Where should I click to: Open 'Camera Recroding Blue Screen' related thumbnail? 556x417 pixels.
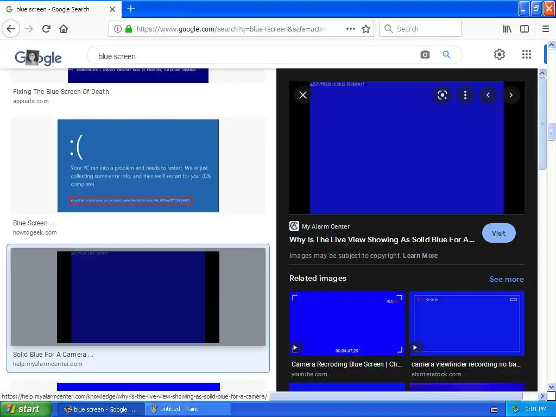pyautogui.click(x=347, y=324)
